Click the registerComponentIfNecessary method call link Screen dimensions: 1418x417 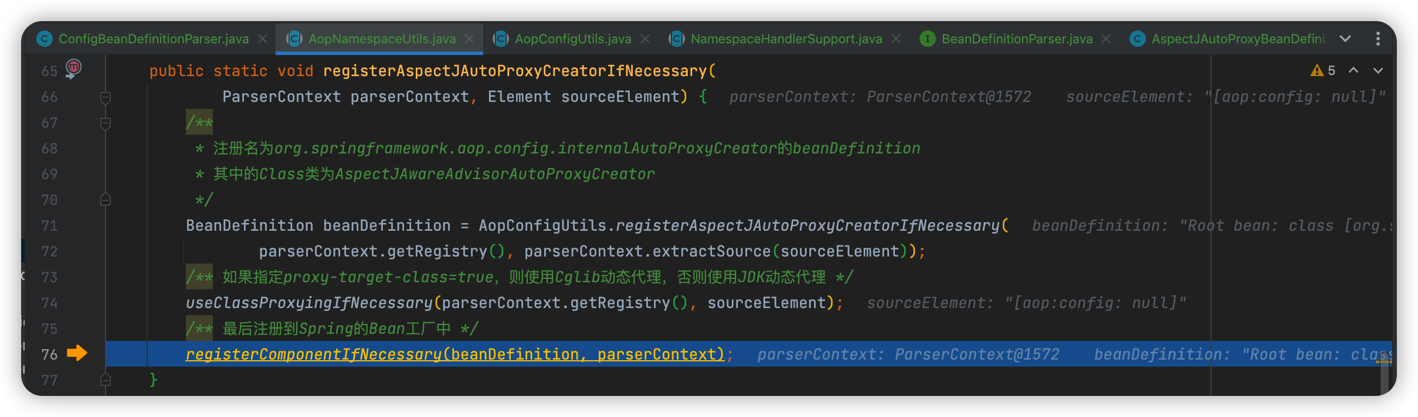(314, 354)
